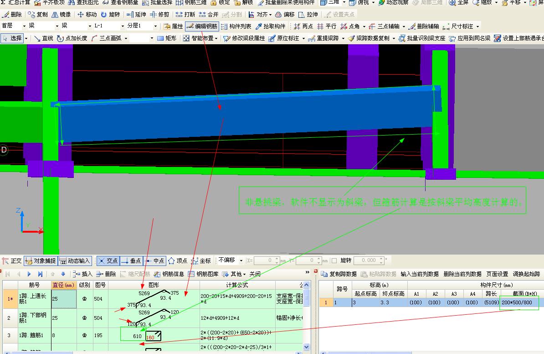Click 批量识别梁支座 tool
This screenshot has width=544, height=354.
pyautogui.click(x=422, y=38)
